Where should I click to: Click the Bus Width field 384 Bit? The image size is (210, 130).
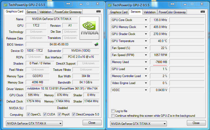pyautogui.click(x=86, y=76)
